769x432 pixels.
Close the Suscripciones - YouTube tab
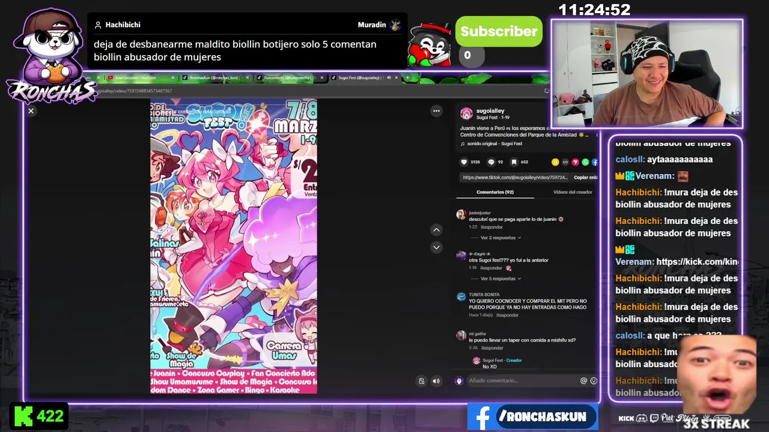(x=173, y=77)
